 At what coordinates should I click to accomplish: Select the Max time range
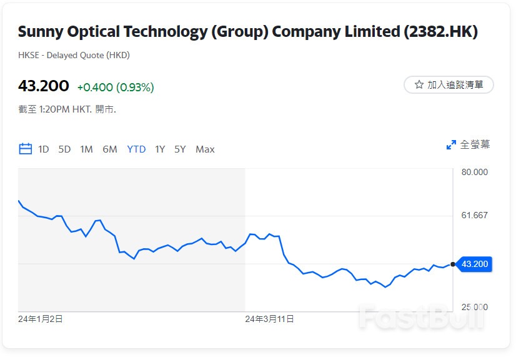pos(205,149)
